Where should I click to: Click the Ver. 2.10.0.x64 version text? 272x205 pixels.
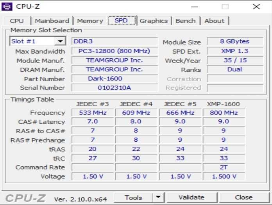pos(81,199)
